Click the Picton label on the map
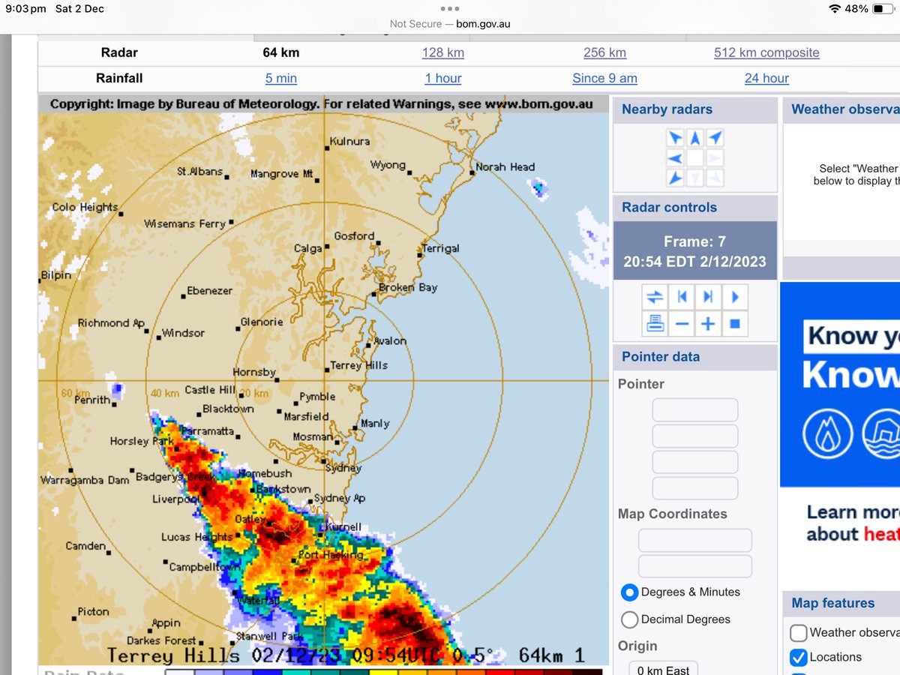900x675 pixels. click(94, 612)
